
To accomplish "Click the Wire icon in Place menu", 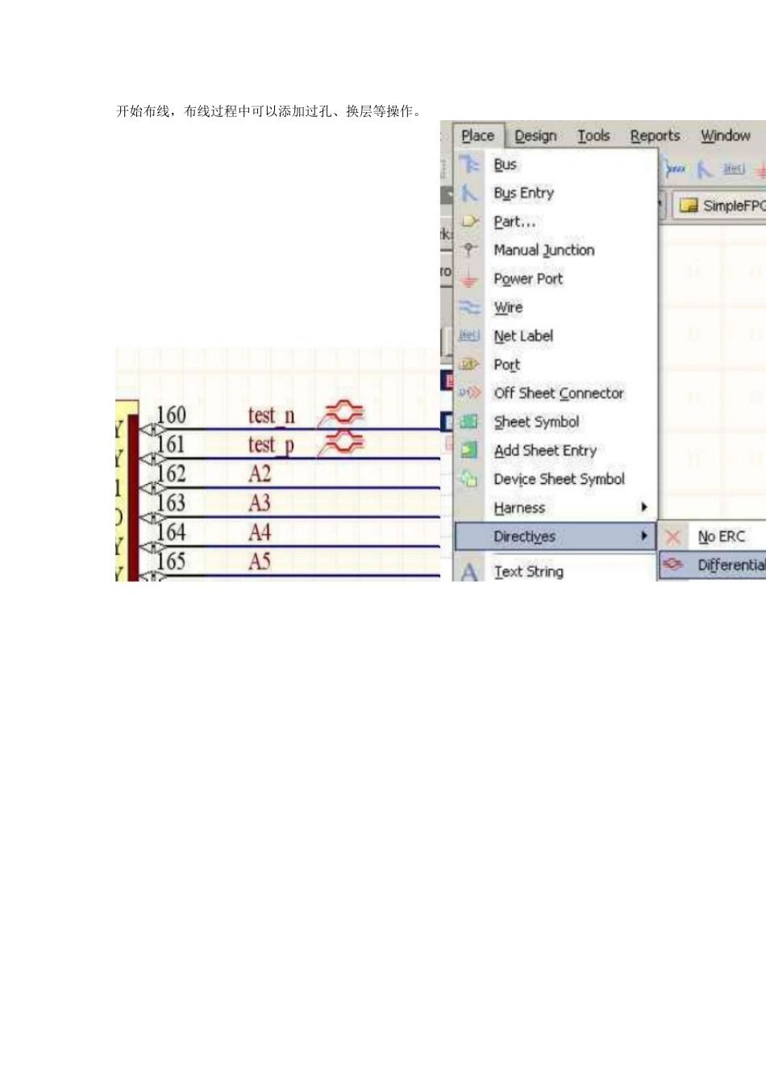I will tap(469, 307).
